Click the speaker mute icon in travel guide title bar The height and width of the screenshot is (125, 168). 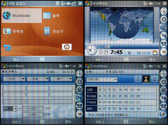pos(68,3)
